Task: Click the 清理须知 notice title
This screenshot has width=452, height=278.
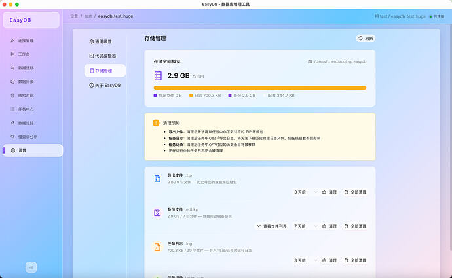Action: pos(171,123)
